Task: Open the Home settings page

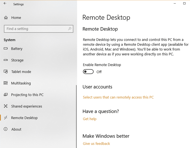Action: (16, 18)
